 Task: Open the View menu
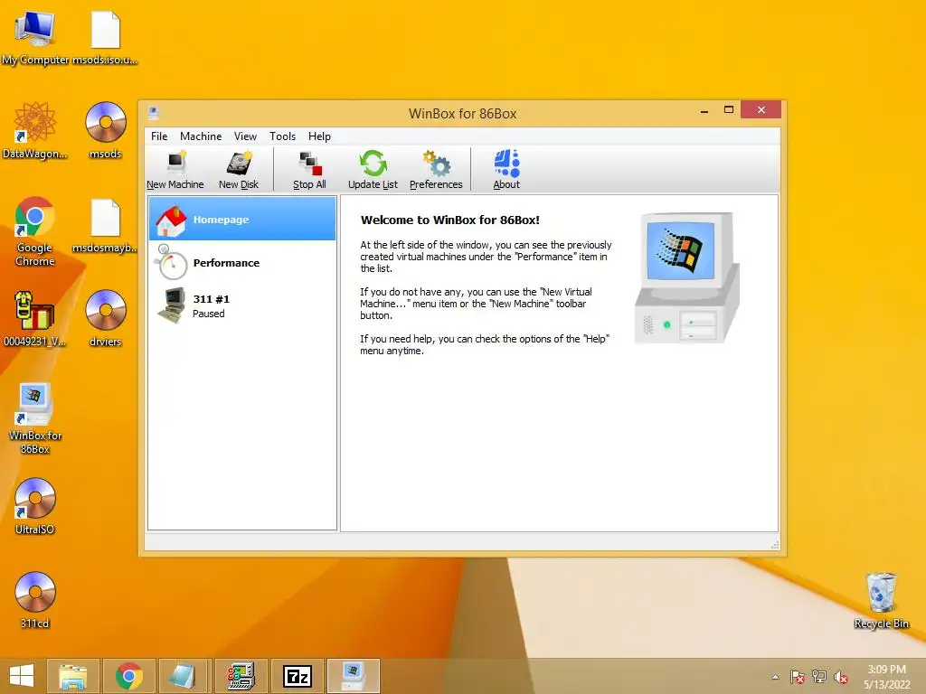[245, 136]
